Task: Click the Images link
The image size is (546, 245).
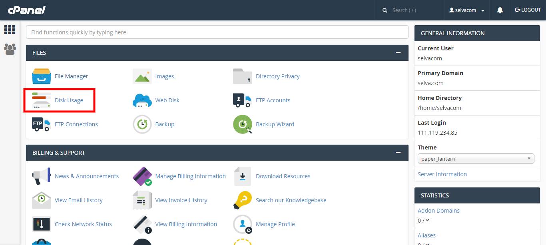Action: click(165, 76)
